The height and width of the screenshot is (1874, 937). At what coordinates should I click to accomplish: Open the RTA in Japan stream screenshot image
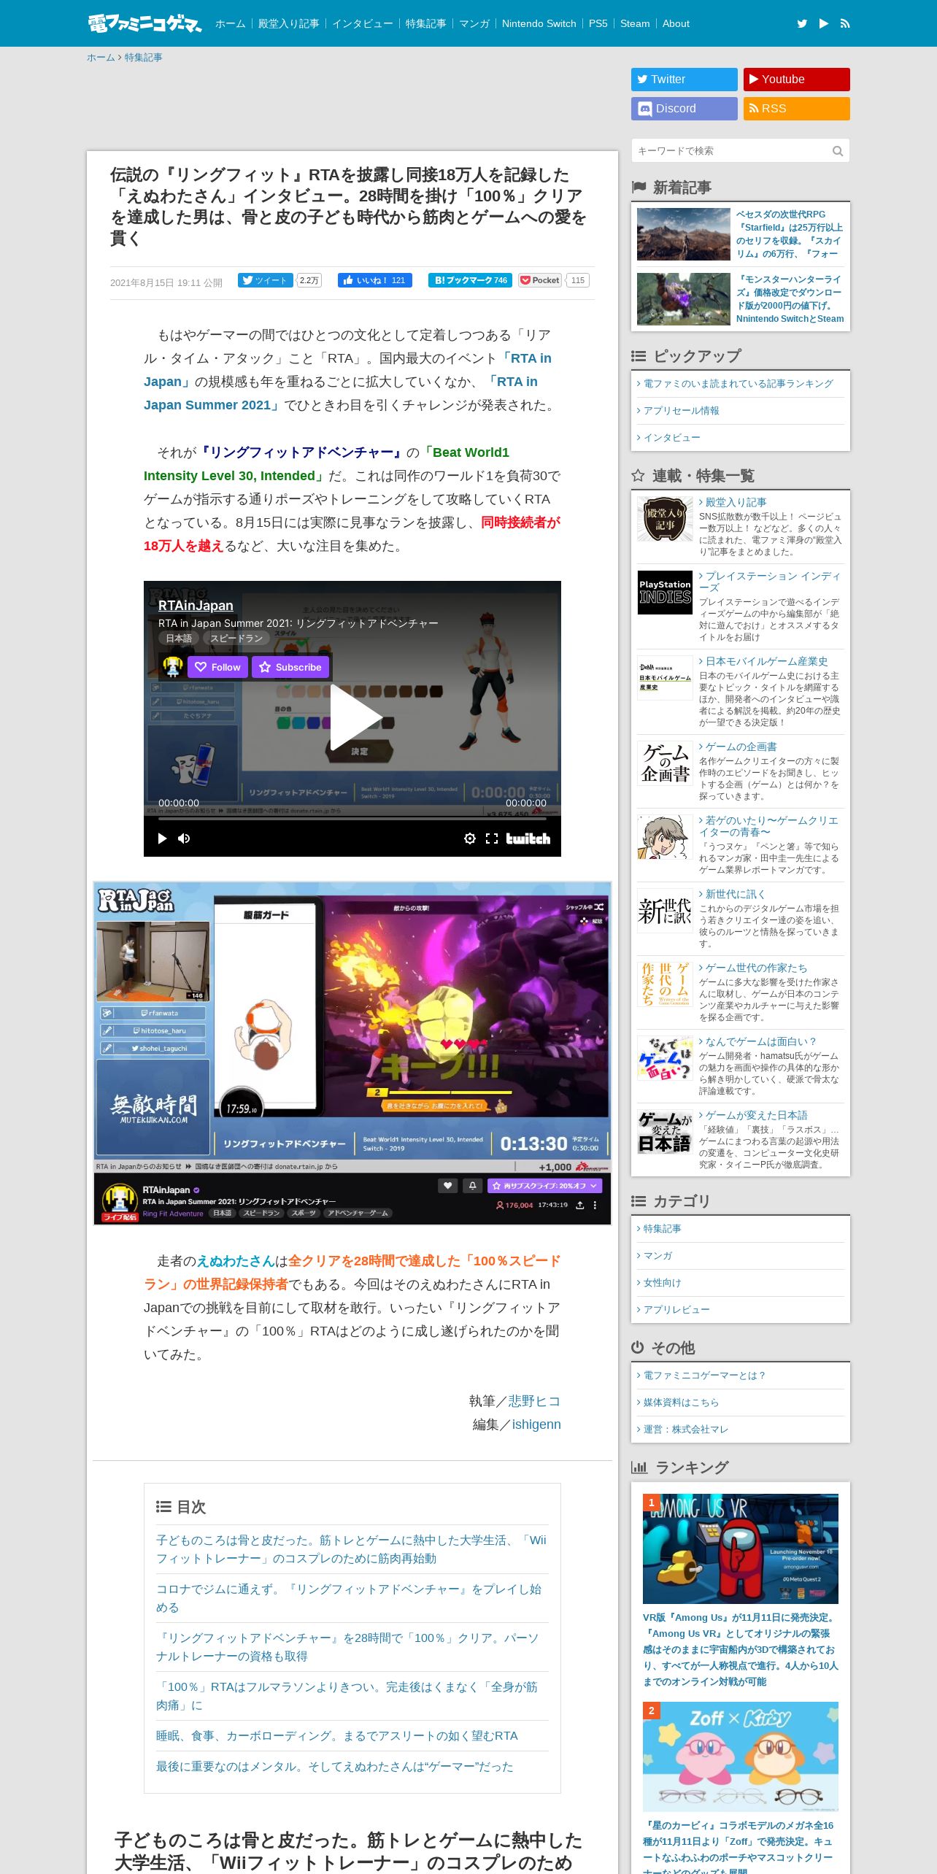tap(352, 1053)
